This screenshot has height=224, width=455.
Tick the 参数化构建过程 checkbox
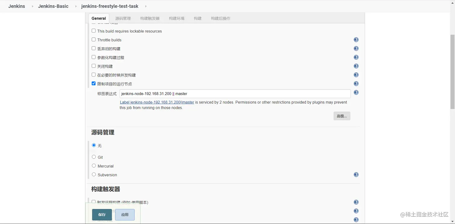(x=94, y=57)
